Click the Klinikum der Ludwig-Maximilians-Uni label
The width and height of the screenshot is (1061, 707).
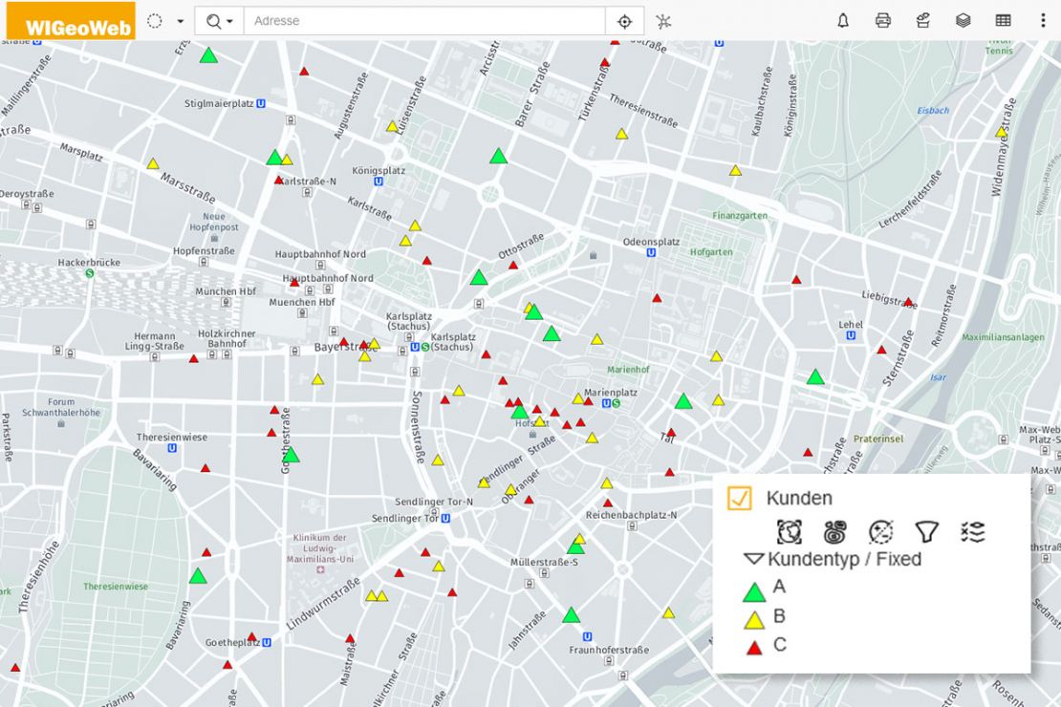coord(320,548)
